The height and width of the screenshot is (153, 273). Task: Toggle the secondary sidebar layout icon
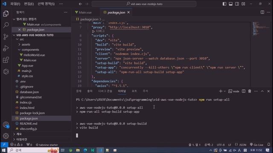(237, 4)
